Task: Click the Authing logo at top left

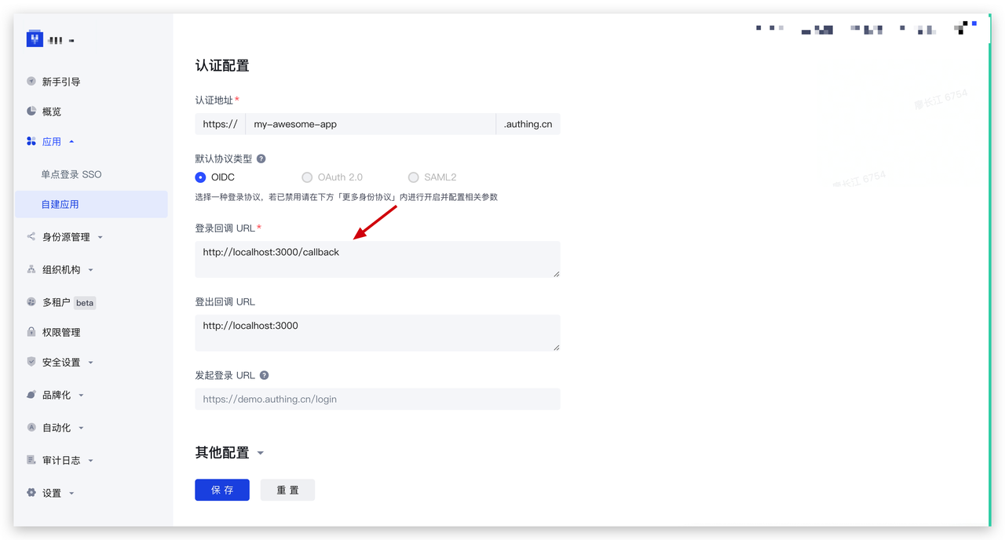Action: coord(35,38)
